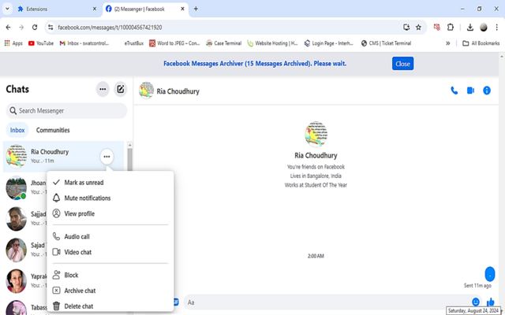Open CMS Ticket Terminal bookmark

[386, 43]
